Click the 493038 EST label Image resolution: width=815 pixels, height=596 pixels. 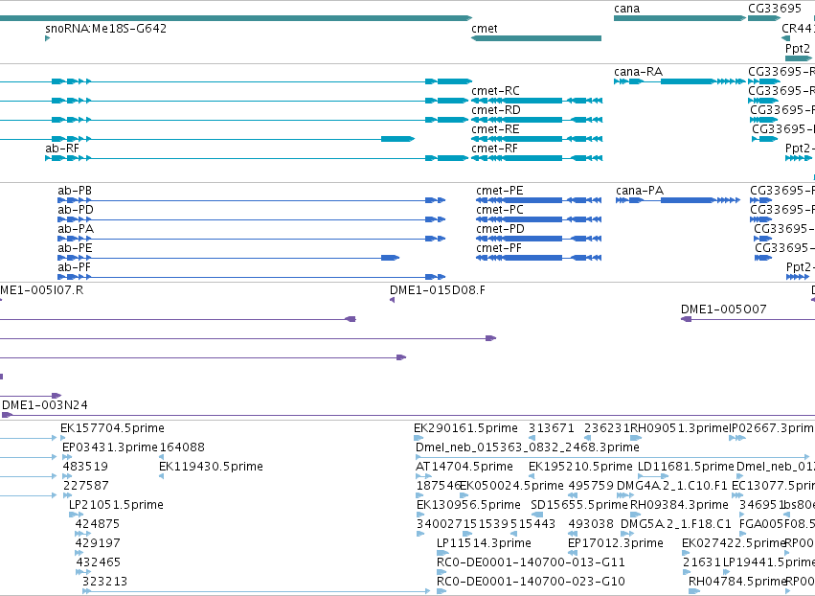(x=591, y=524)
